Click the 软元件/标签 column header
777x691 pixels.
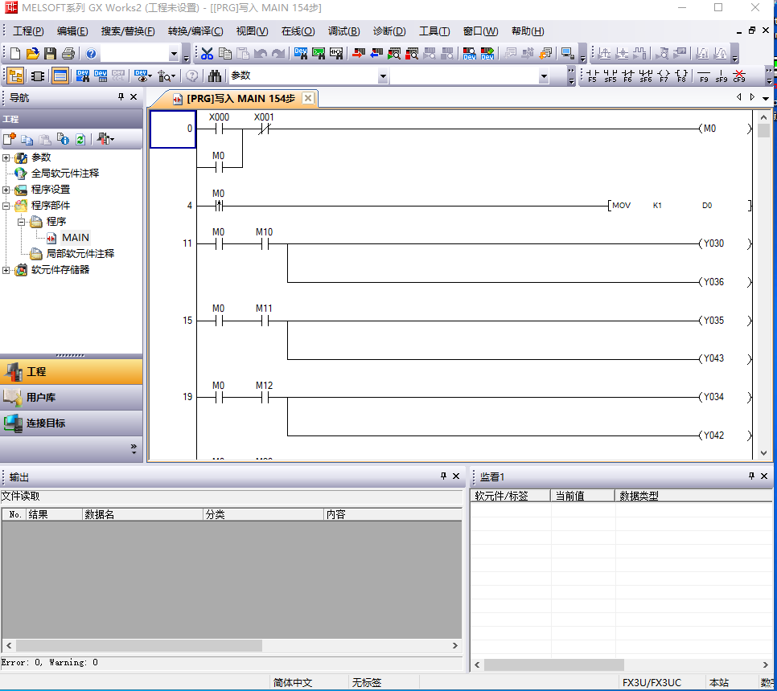(x=511, y=496)
